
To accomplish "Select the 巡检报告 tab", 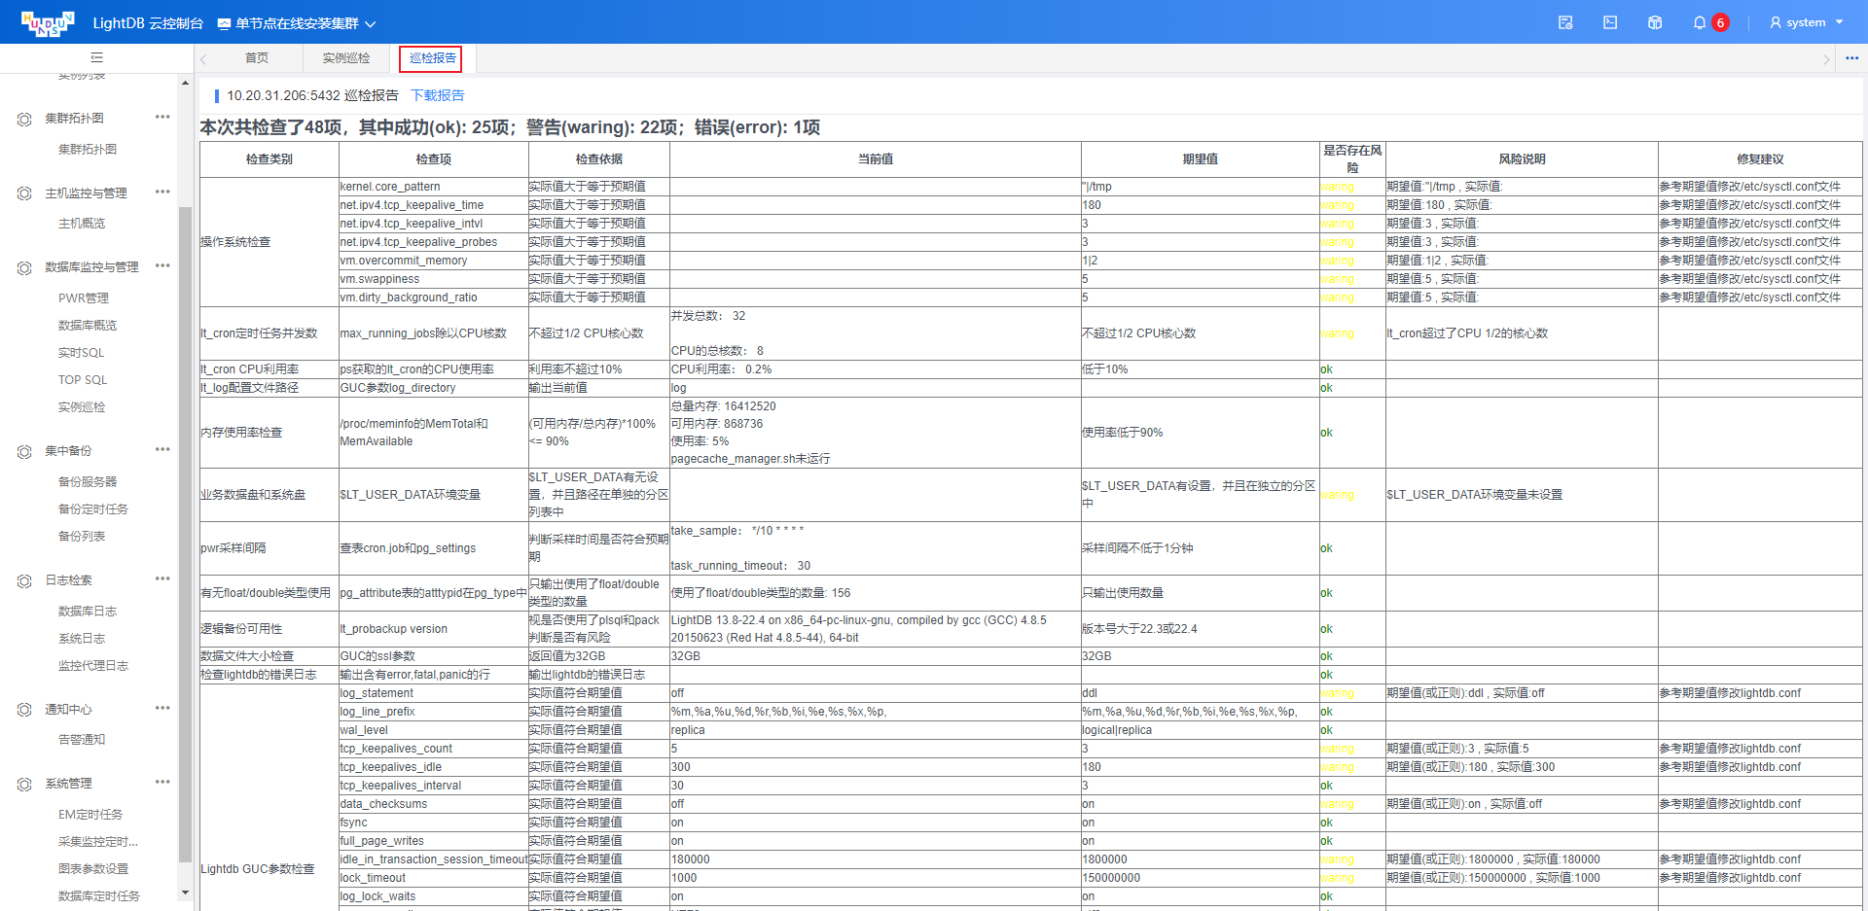I will point(432,58).
